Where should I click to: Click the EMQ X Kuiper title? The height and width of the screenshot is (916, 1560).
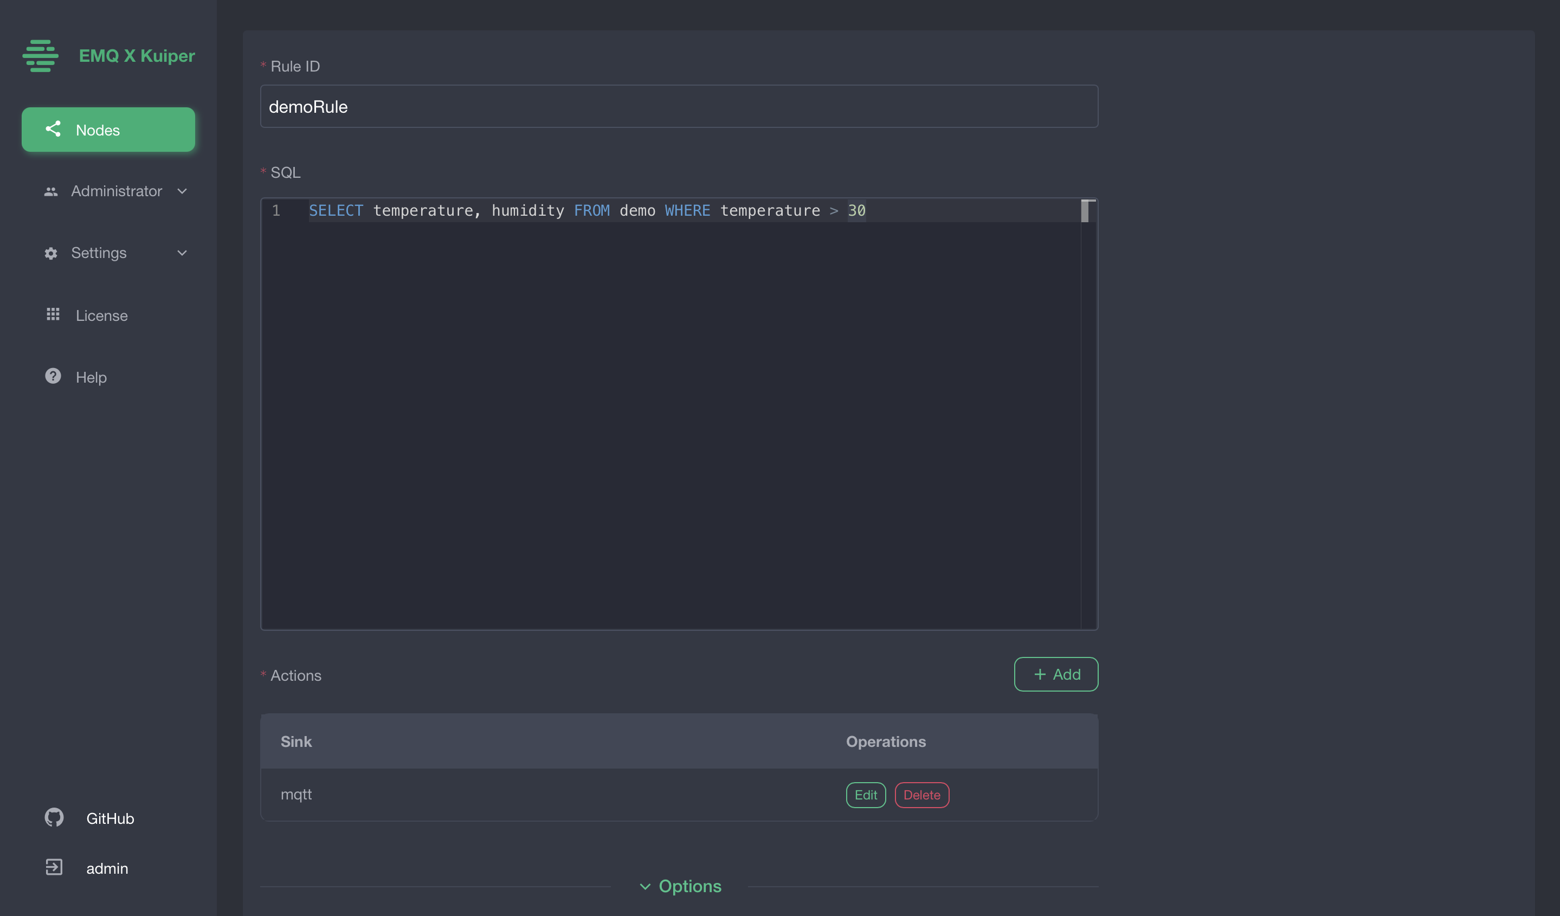point(137,56)
